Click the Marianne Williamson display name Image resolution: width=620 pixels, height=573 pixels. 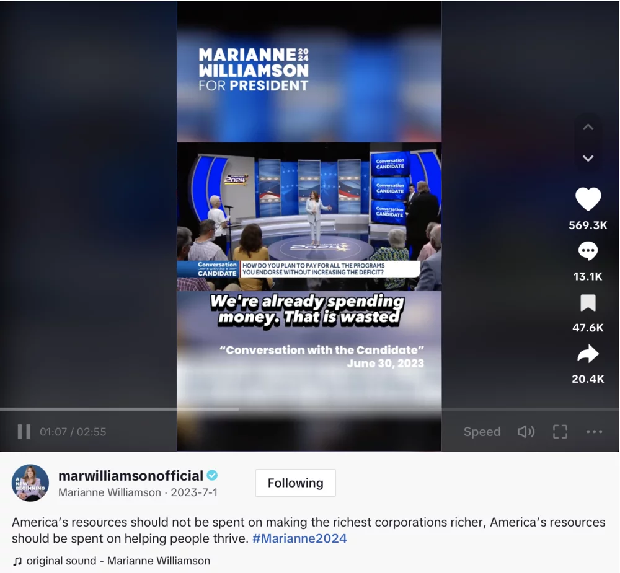(110, 492)
